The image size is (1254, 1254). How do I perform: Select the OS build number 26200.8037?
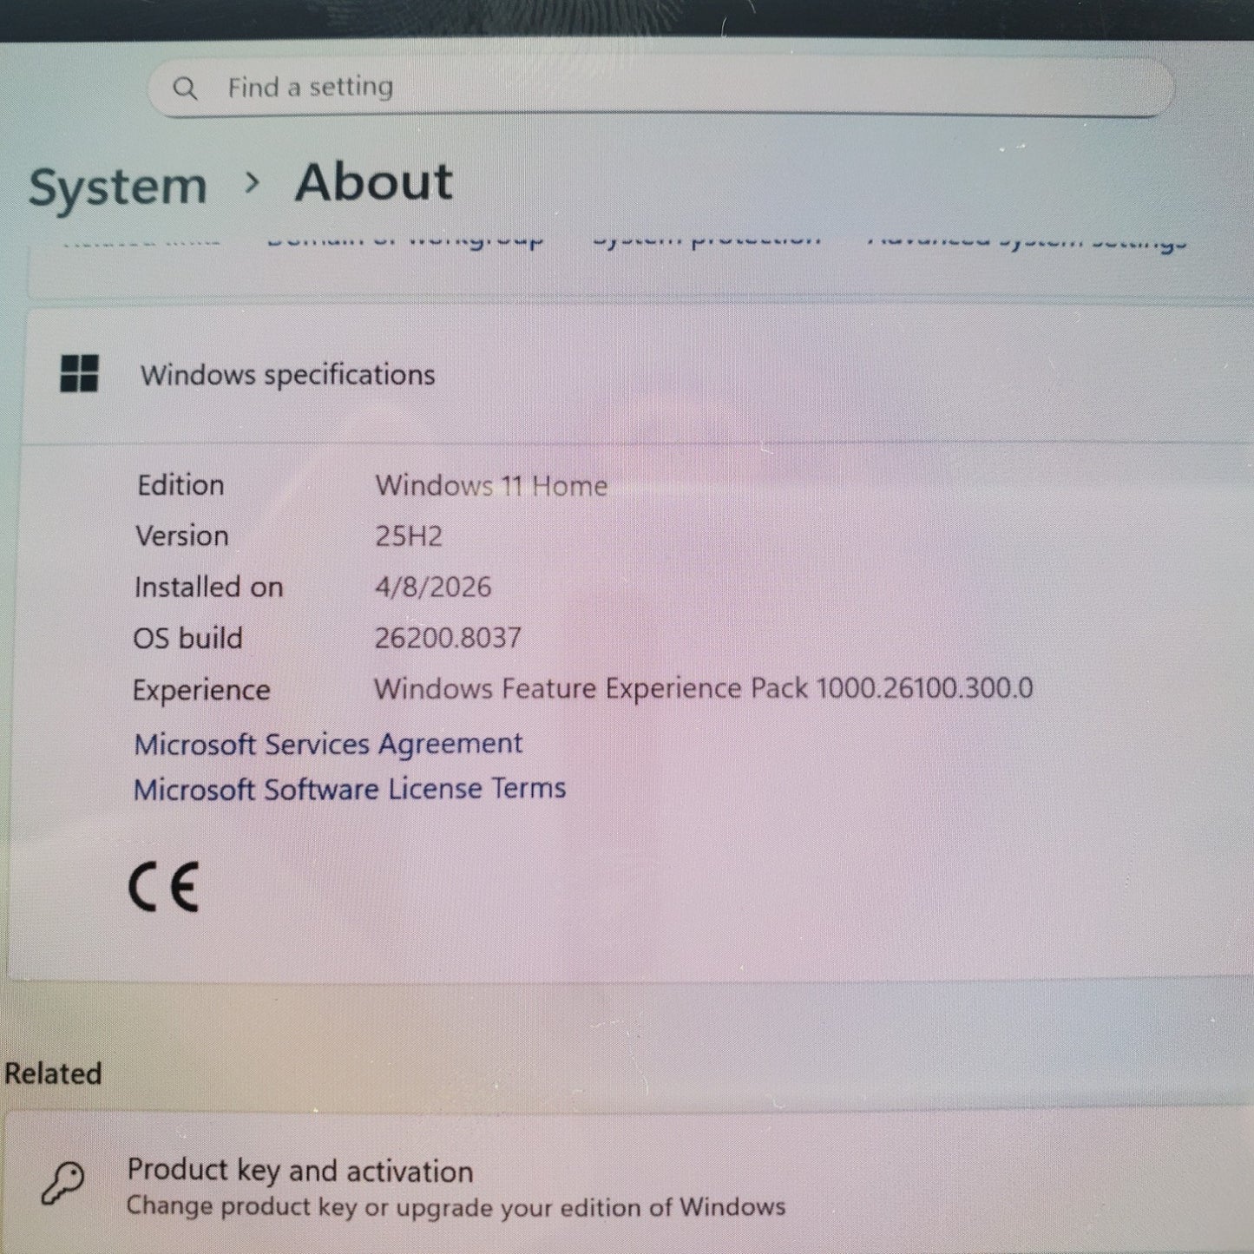coord(448,638)
